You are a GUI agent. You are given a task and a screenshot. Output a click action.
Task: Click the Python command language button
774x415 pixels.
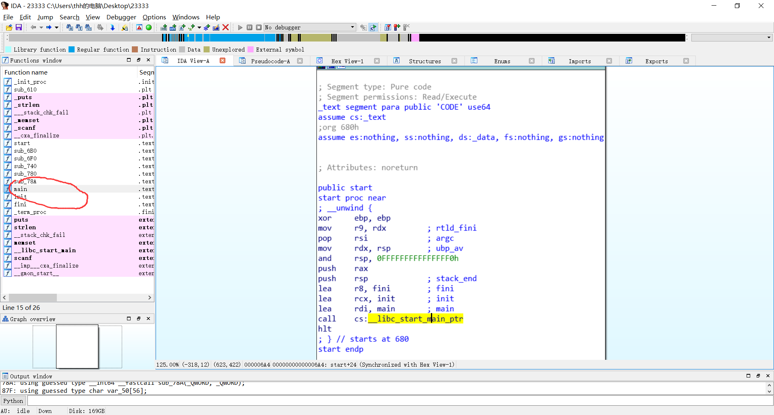tap(13, 401)
